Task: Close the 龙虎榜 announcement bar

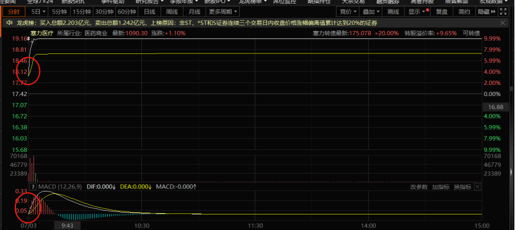Action: [x=503, y=23]
